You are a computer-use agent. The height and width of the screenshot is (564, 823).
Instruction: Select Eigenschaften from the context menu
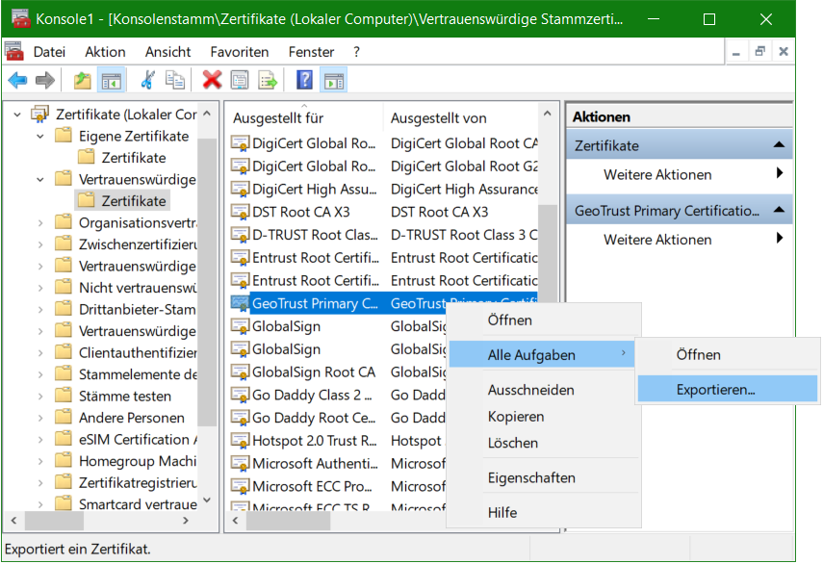pos(531,477)
